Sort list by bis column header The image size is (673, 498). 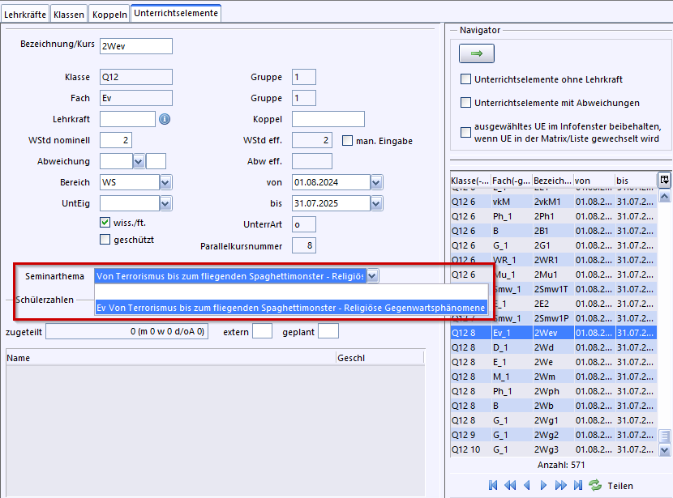pyautogui.click(x=635, y=181)
